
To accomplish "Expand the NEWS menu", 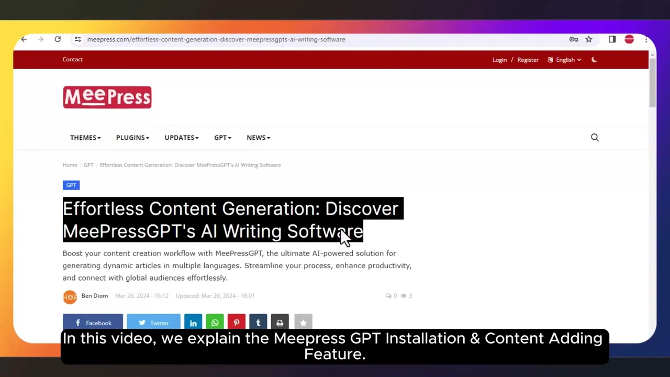I will pos(259,138).
